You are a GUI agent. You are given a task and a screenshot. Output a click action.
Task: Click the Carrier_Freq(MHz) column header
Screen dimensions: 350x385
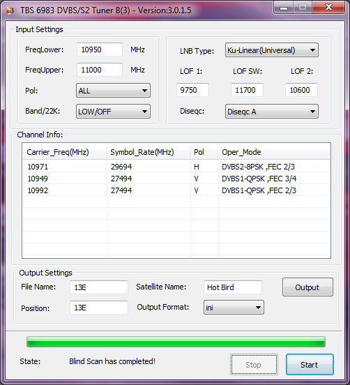click(65, 152)
